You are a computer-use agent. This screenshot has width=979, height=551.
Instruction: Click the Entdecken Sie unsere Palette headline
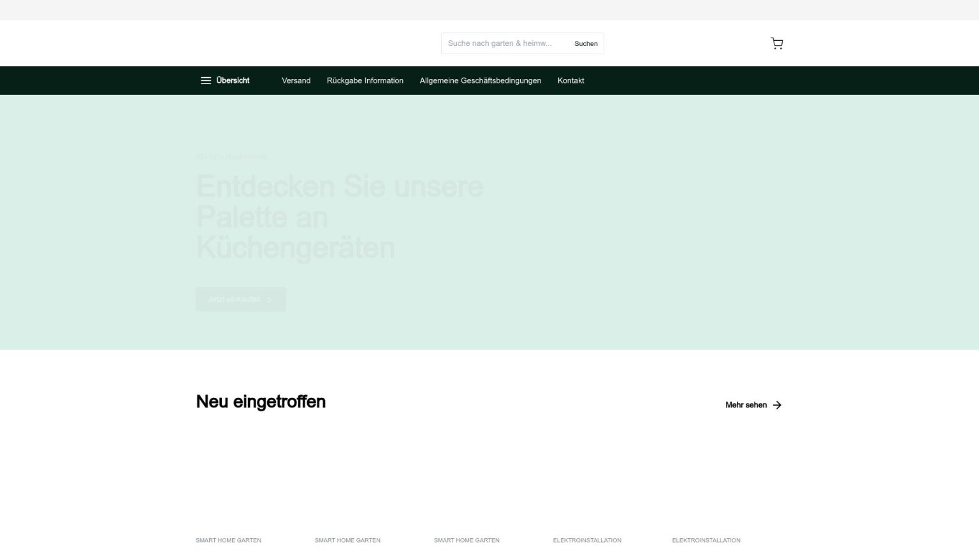(339, 217)
